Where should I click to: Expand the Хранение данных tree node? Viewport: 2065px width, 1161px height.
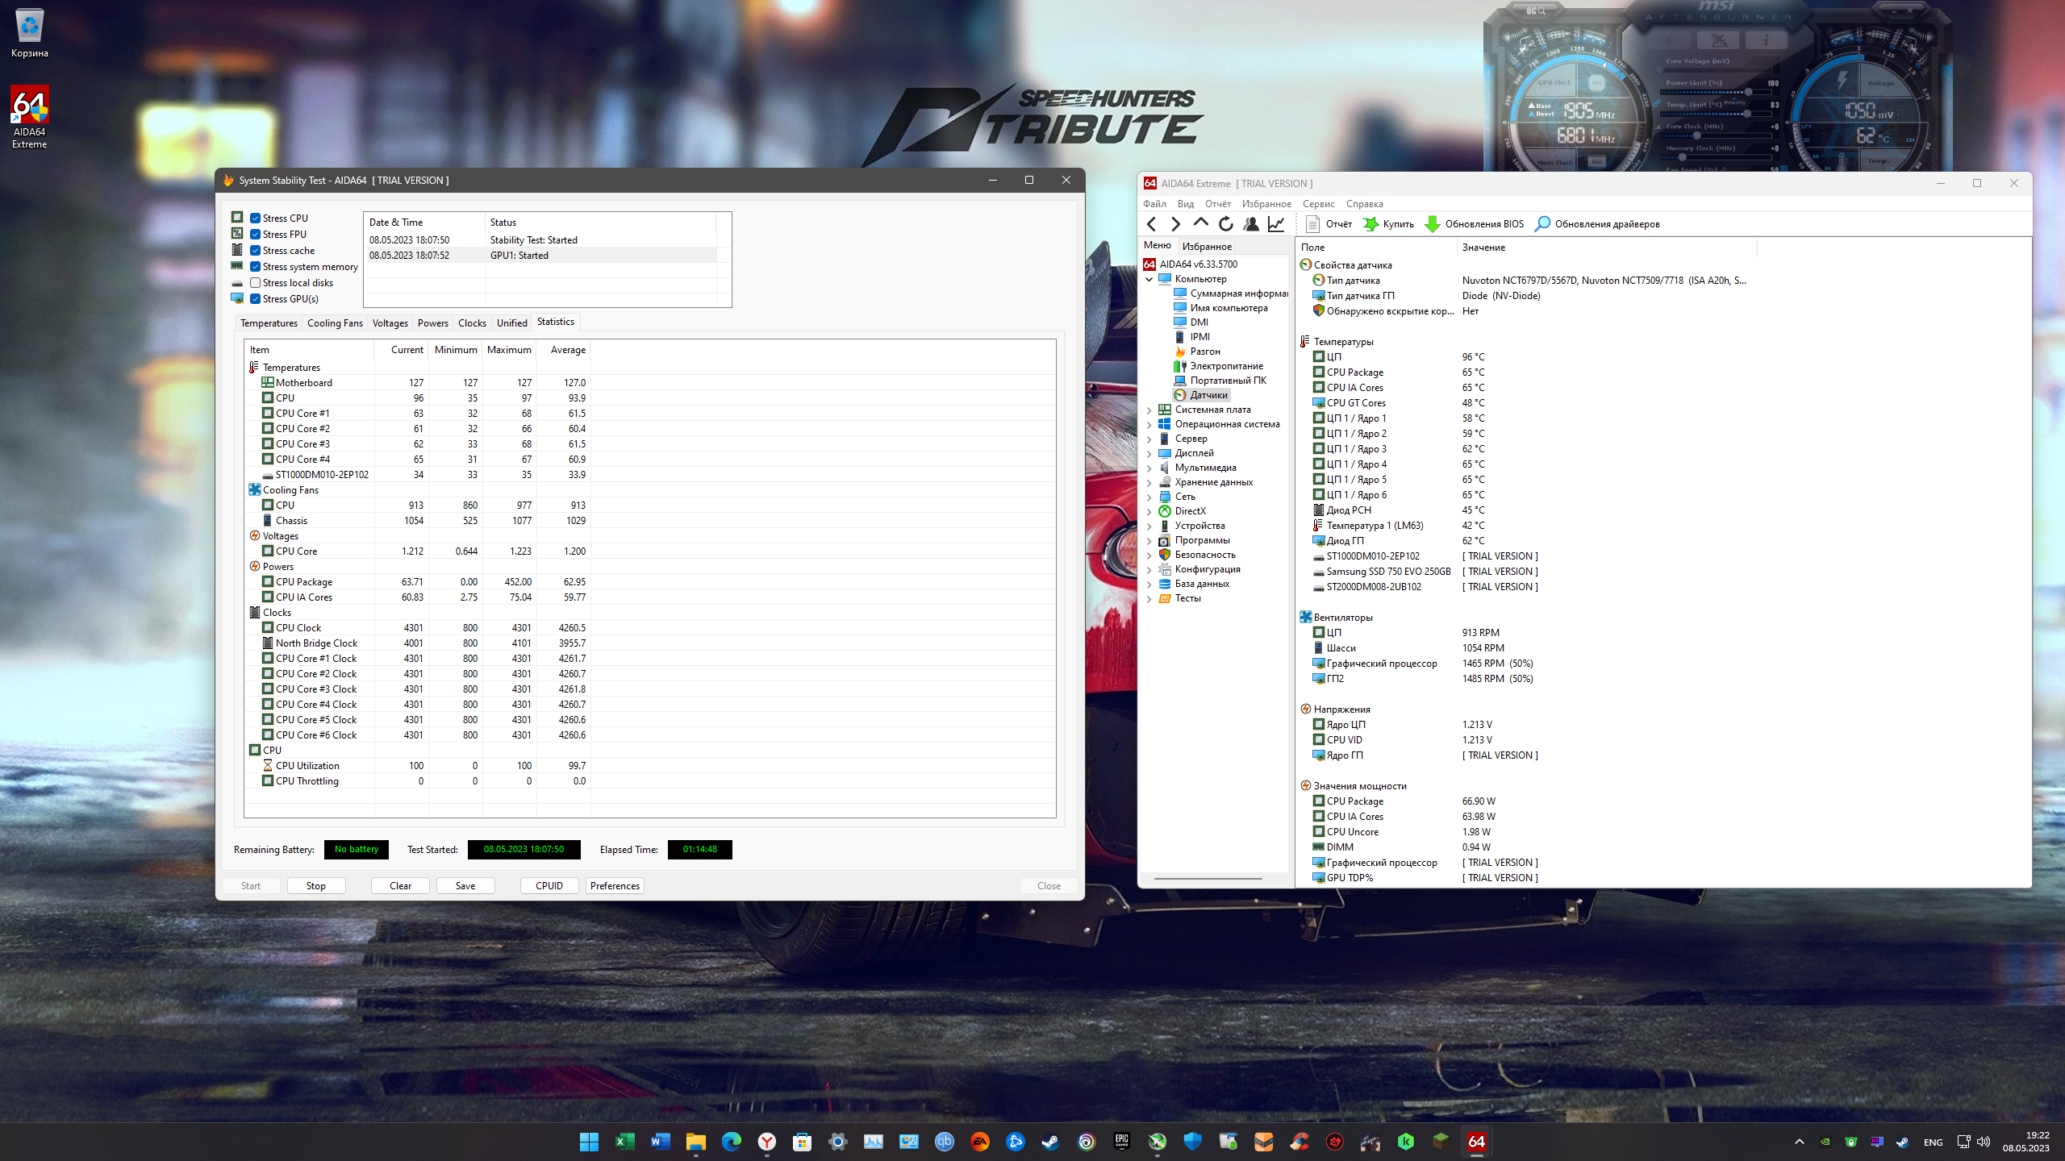tap(1149, 482)
